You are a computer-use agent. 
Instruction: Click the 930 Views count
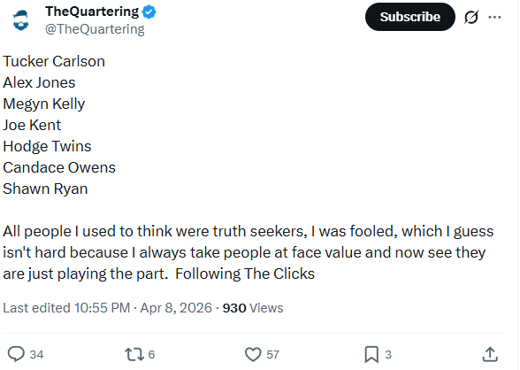[x=253, y=308]
